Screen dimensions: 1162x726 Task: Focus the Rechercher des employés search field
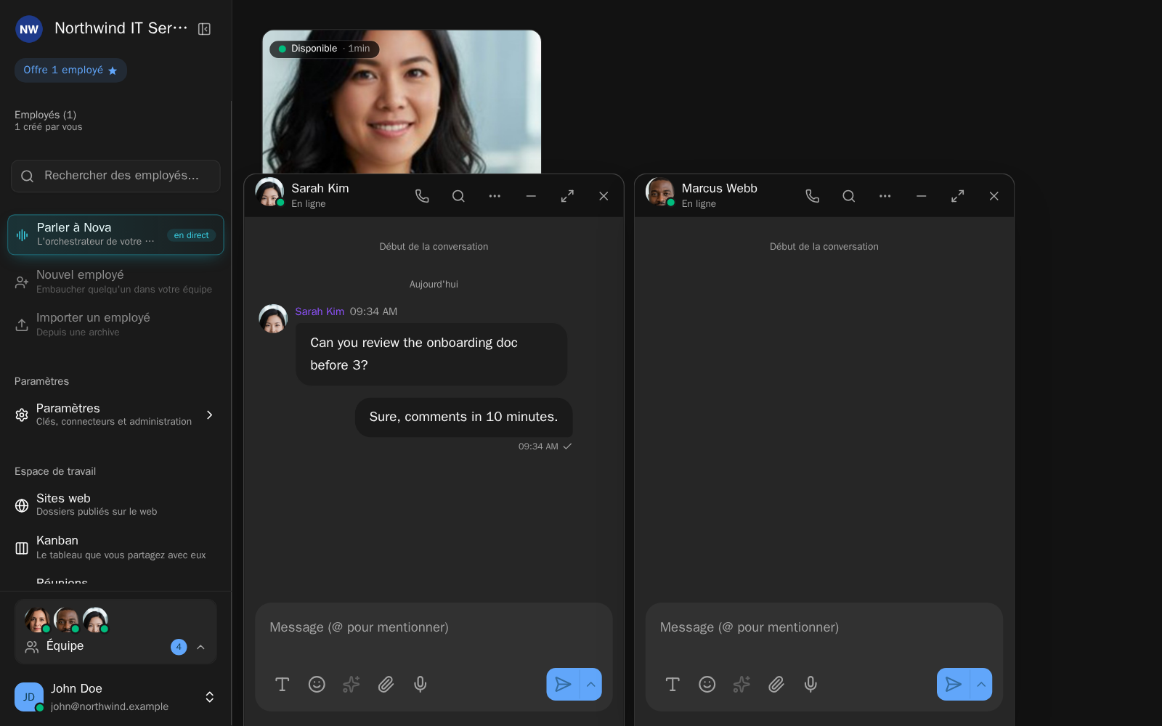116,176
